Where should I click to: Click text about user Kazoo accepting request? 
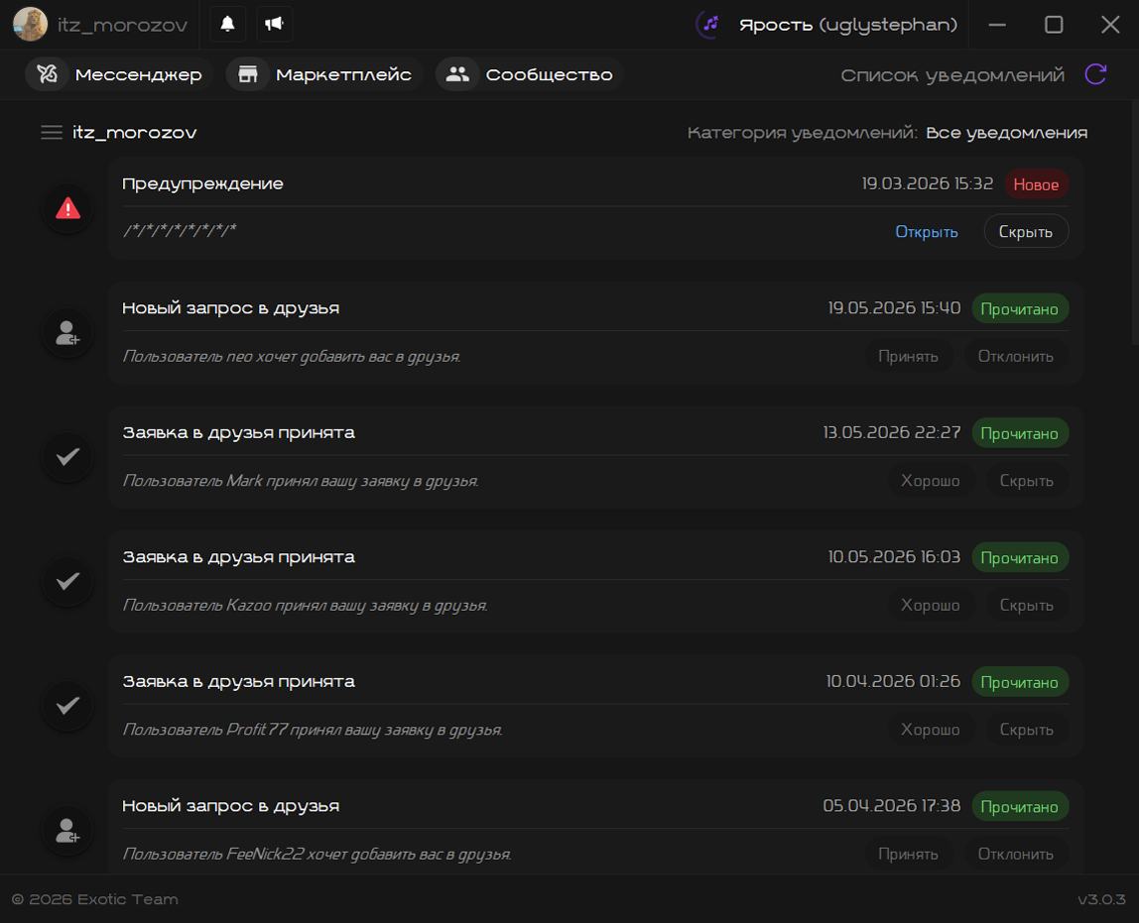306,605
